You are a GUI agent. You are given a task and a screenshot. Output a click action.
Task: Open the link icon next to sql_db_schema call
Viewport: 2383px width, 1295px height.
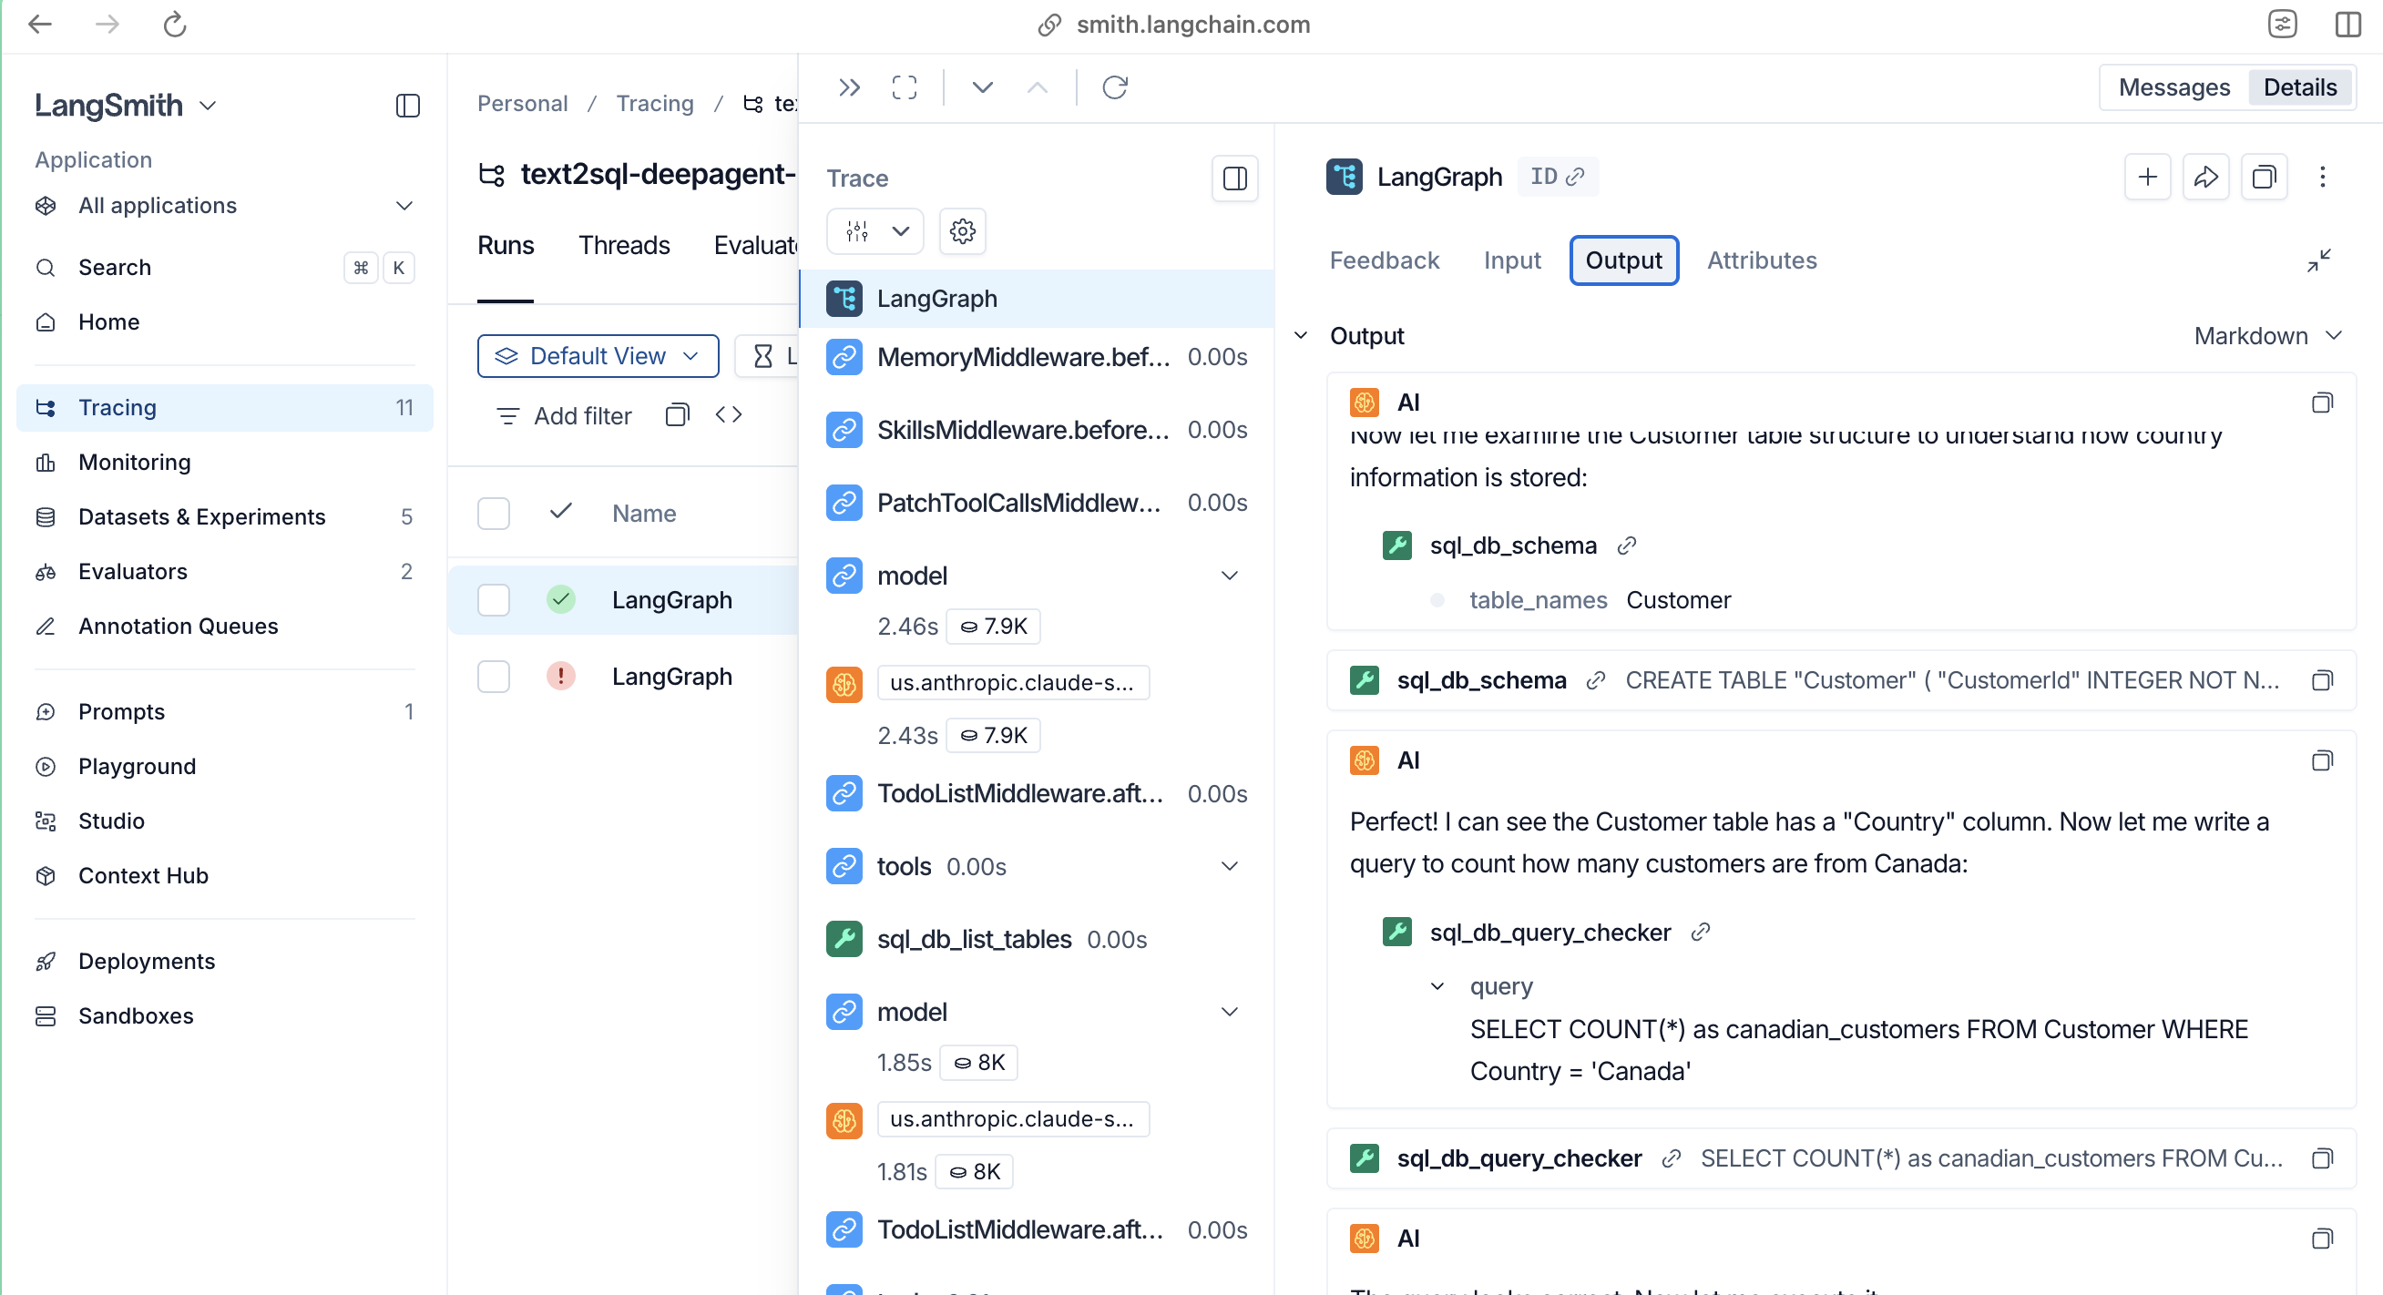[1626, 546]
